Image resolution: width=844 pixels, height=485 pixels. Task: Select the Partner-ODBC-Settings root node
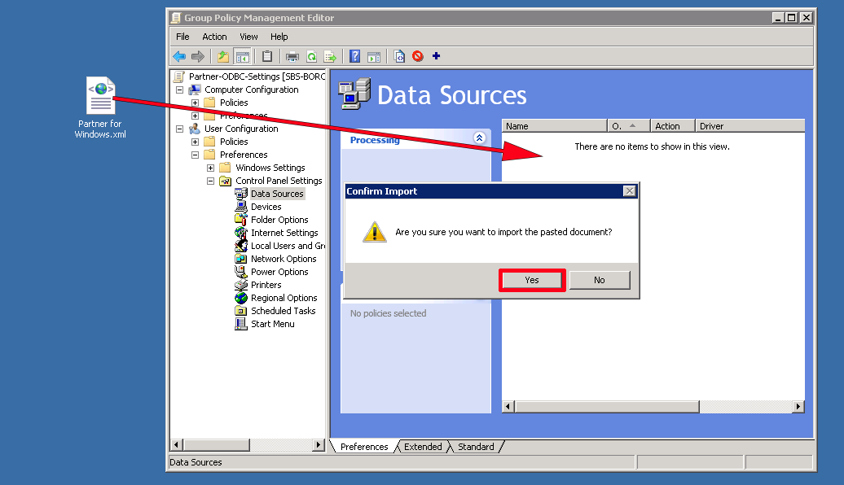click(x=256, y=76)
